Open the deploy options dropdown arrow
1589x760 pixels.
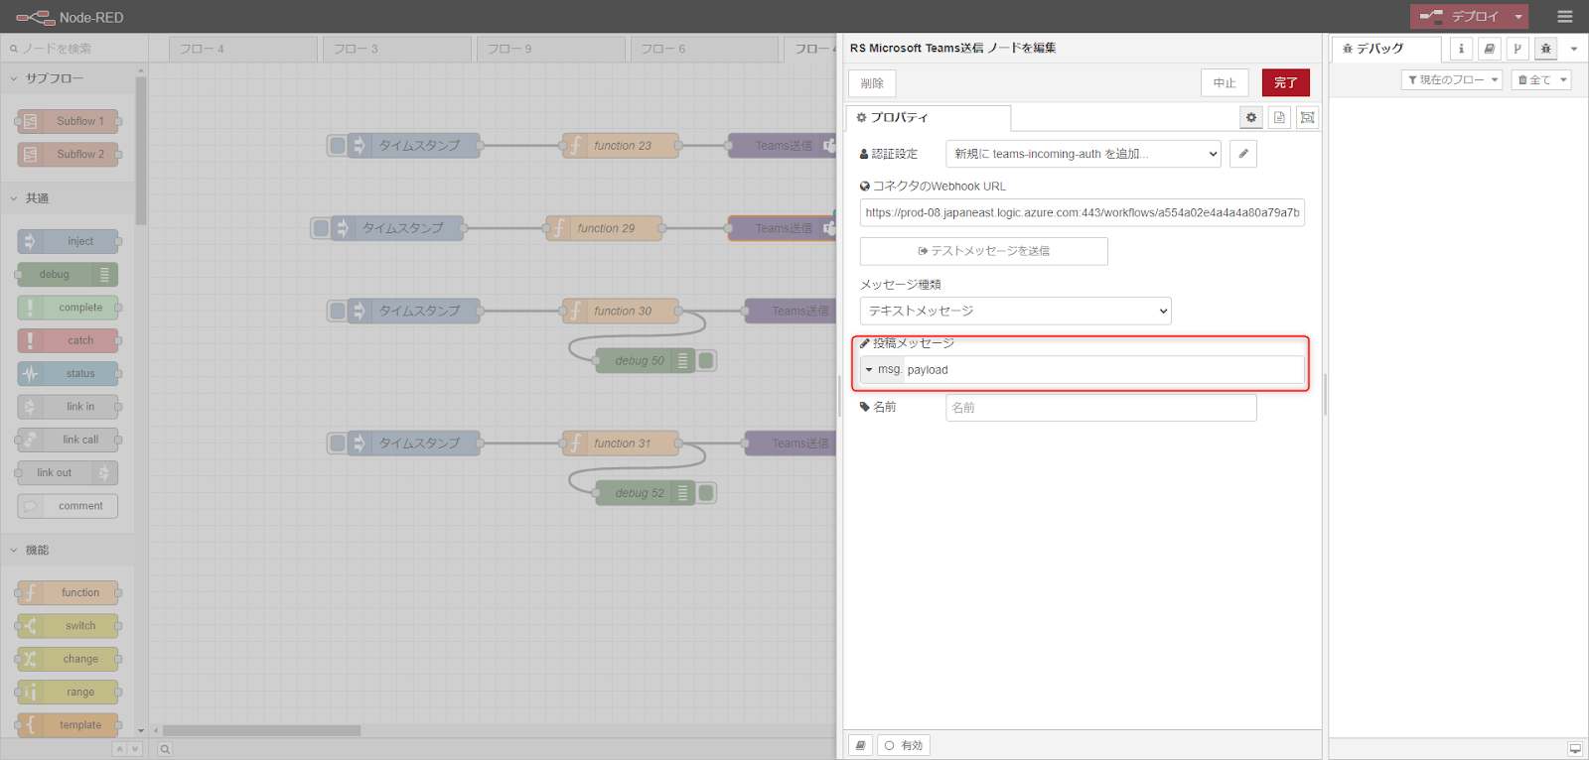tap(1518, 17)
